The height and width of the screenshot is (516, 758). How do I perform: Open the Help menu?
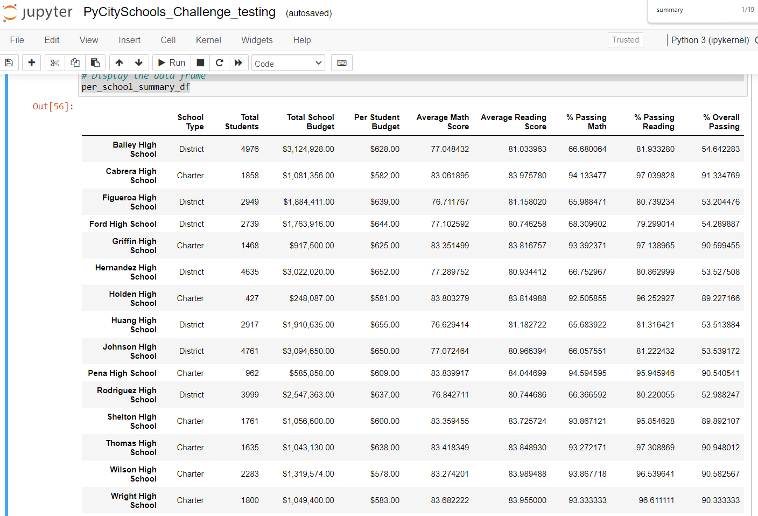(x=302, y=40)
